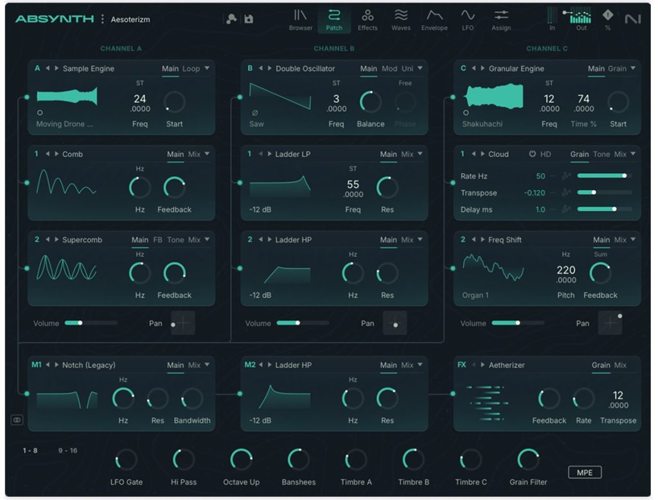Switch to Loop tab in Sample Engine
The height and width of the screenshot is (500, 658).
(191, 69)
